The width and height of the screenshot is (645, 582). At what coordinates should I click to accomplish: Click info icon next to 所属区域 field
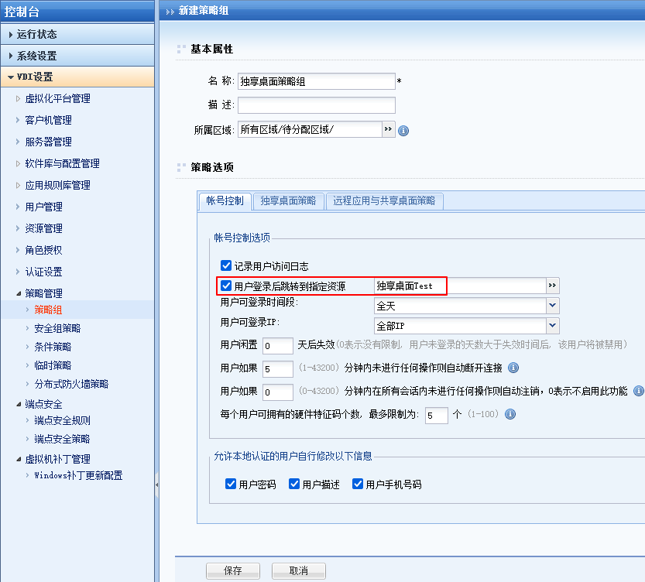pos(403,131)
